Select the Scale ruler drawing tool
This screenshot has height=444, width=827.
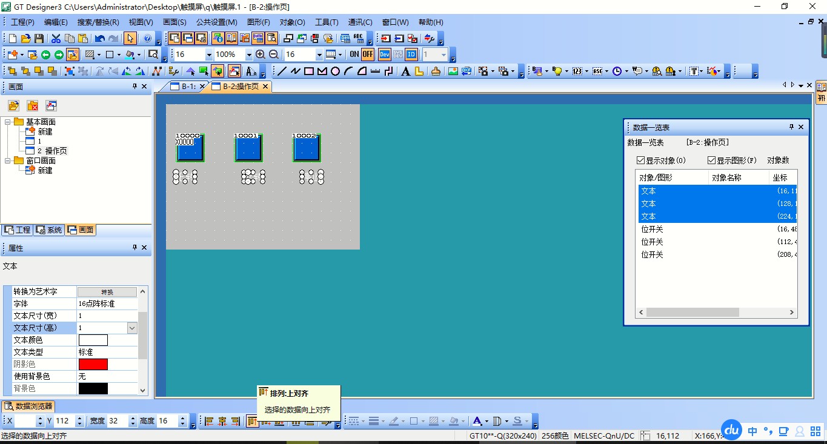375,71
